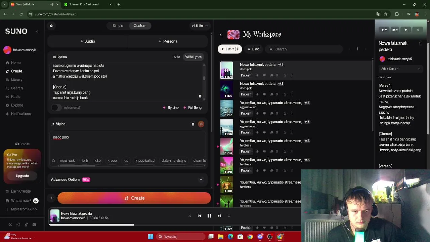Open more options for first Nowa fala track

pos(292,75)
